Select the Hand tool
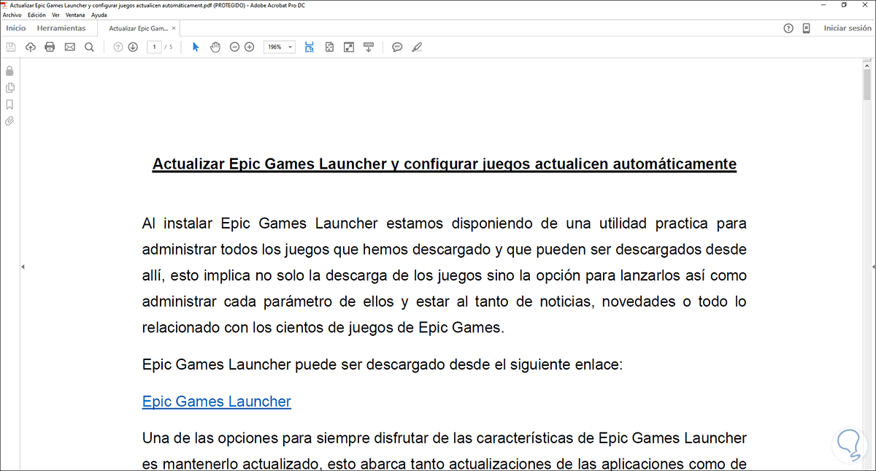This screenshot has height=471, width=876. pos(215,47)
